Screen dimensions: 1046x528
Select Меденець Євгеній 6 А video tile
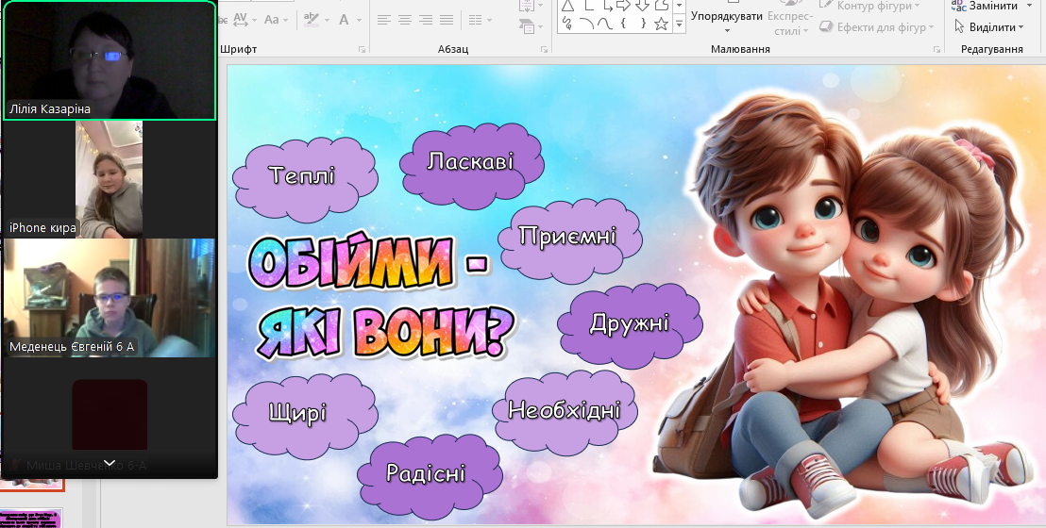tap(110, 297)
